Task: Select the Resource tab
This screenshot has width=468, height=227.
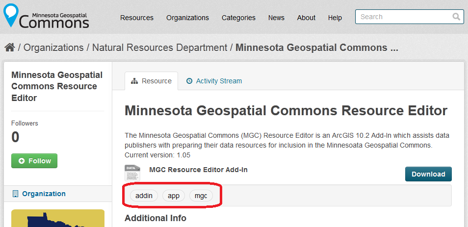Action: click(x=151, y=81)
